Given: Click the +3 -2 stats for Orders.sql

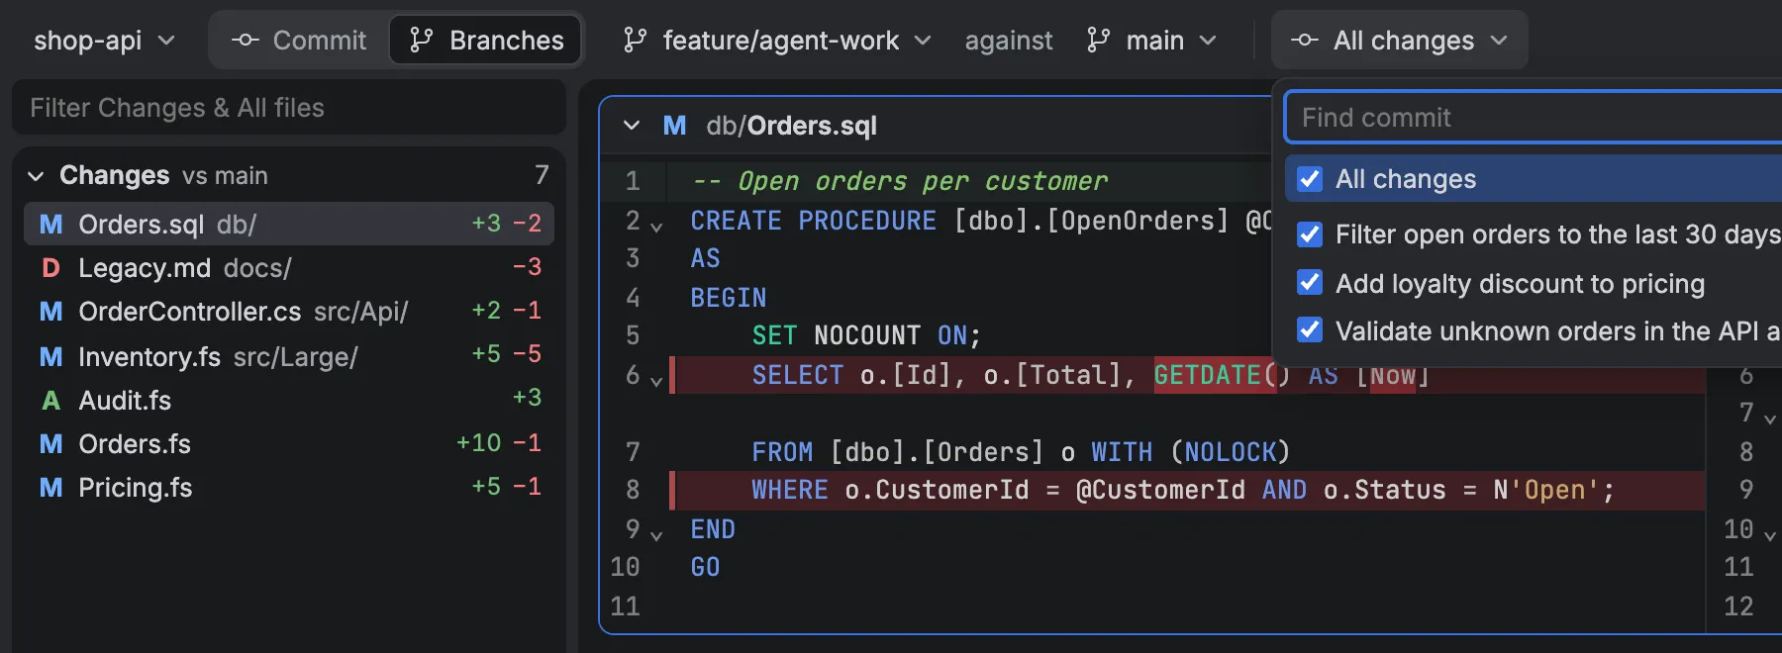Looking at the screenshot, I should click(x=506, y=224).
